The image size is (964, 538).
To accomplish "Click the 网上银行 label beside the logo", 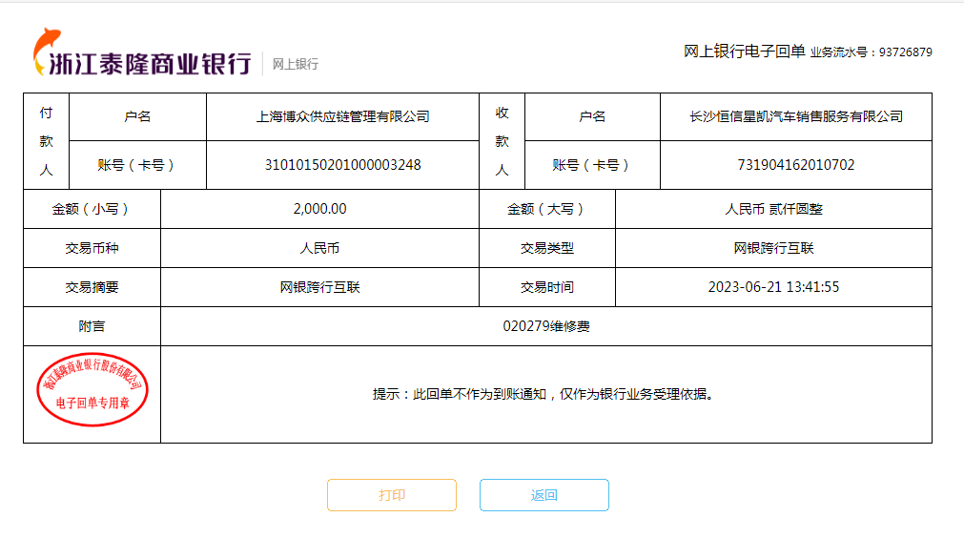I will click(x=296, y=64).
